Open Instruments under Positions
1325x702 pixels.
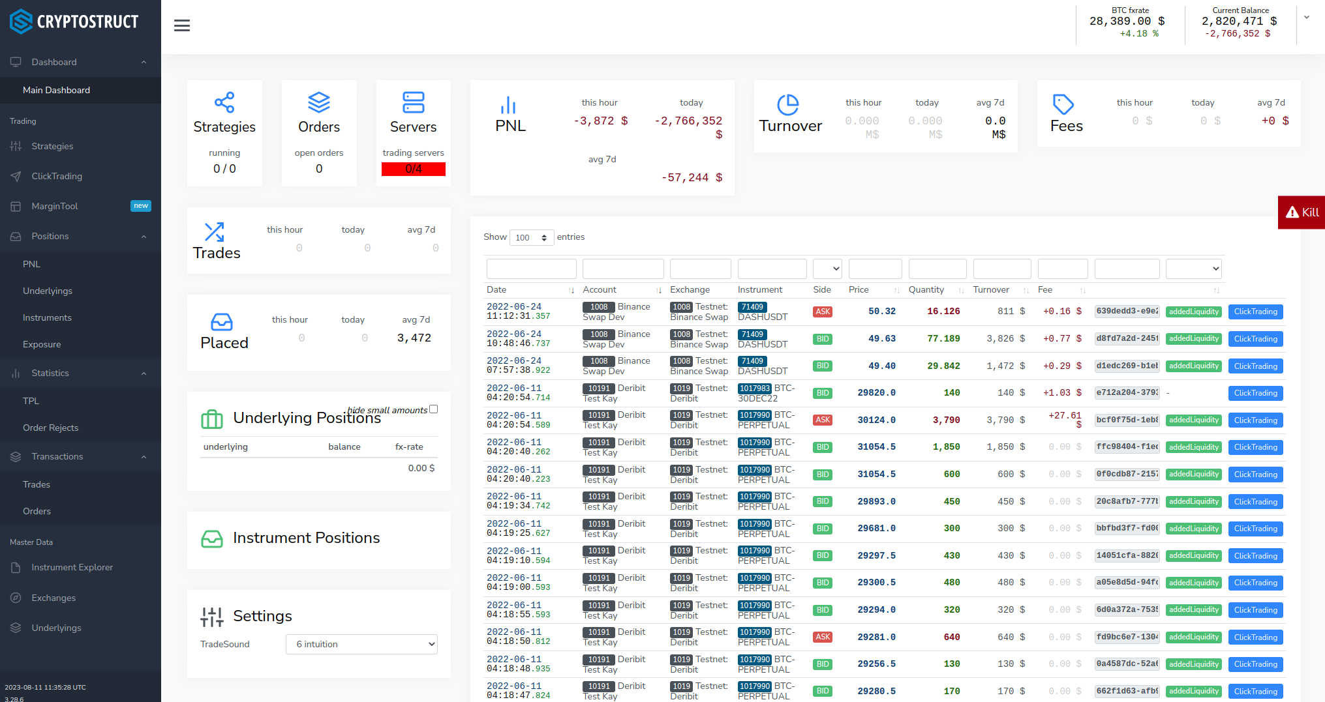47,317
